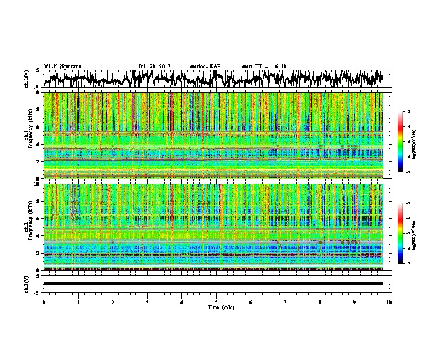Click the ch.1 spectrogram color bar
The height and width of the screenshot is (339, 438).
[400, 142]
